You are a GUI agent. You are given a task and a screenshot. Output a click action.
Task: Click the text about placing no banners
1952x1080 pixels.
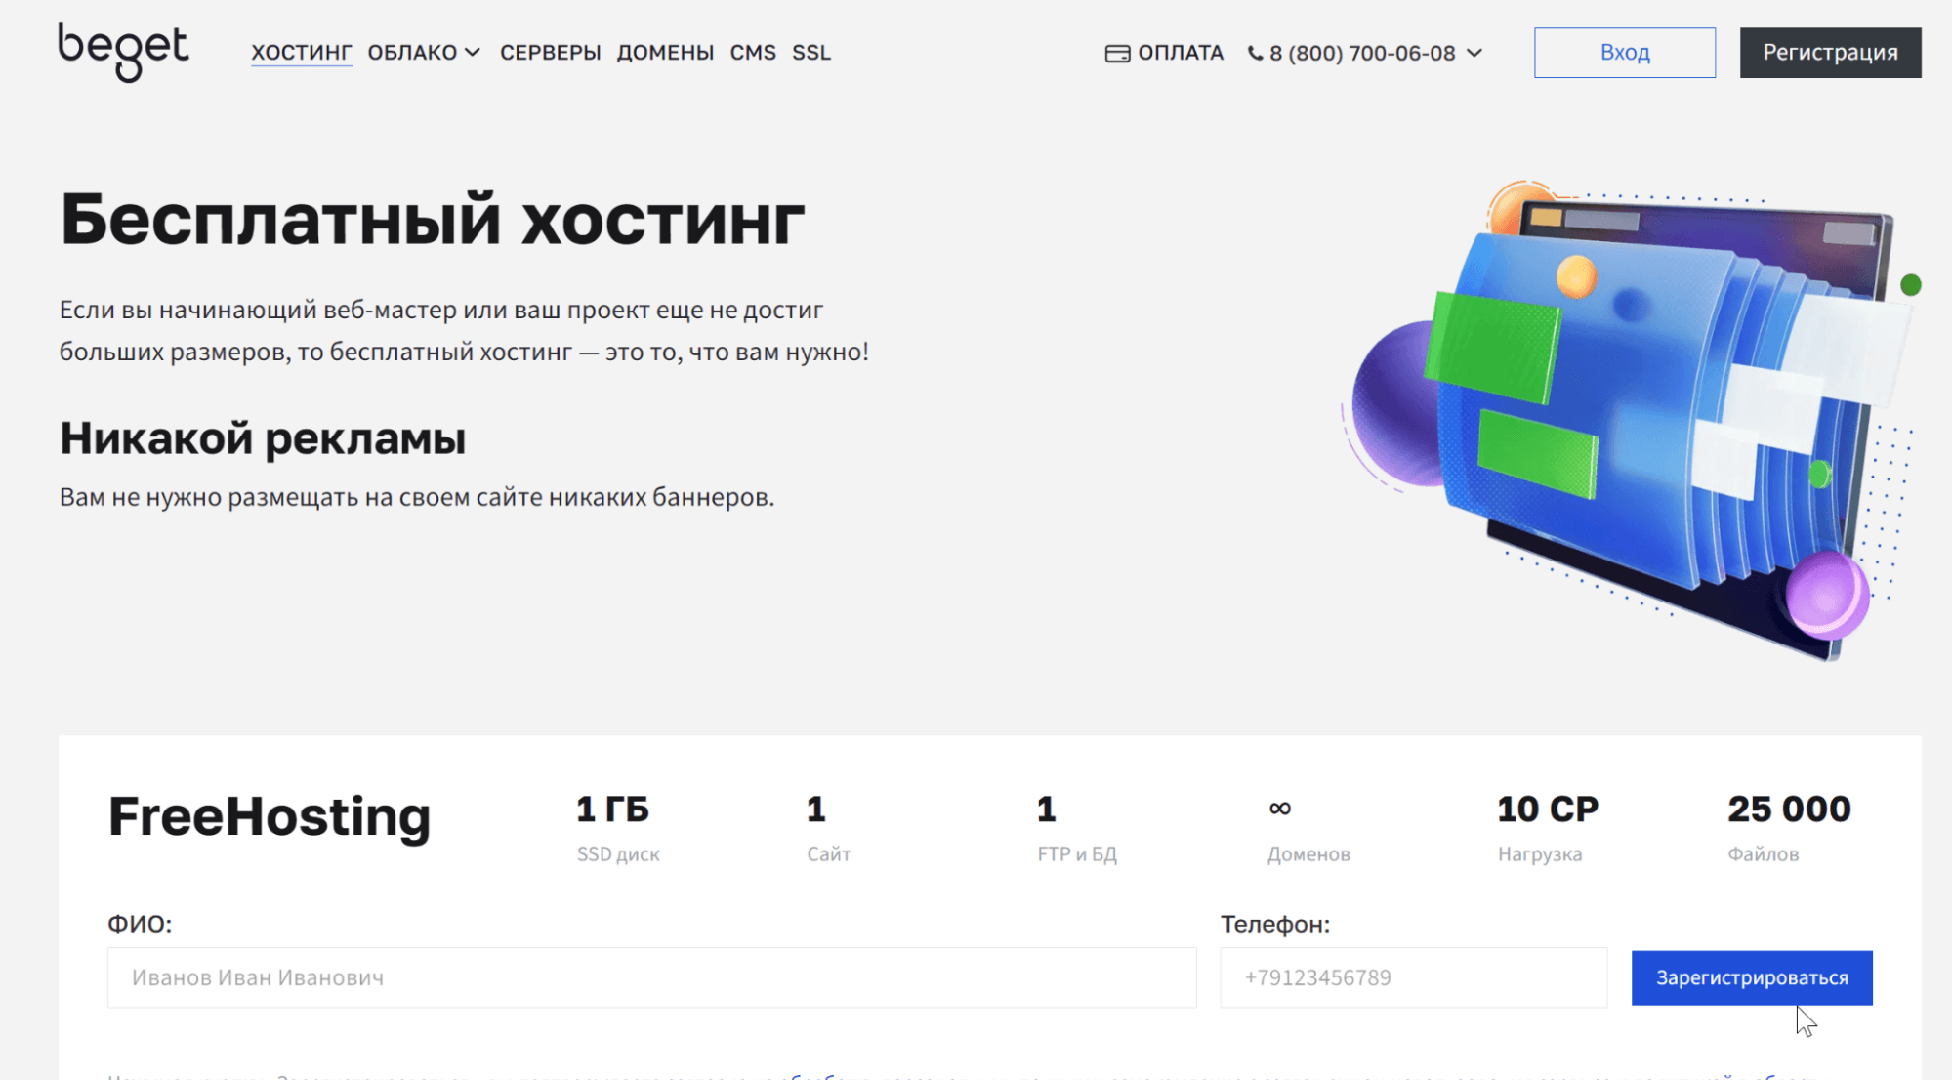[x=417, y=497]
